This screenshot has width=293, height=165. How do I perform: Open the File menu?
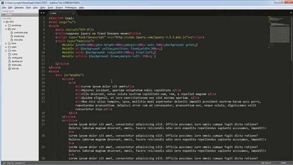pyautogui.click(x=4, y=8)
